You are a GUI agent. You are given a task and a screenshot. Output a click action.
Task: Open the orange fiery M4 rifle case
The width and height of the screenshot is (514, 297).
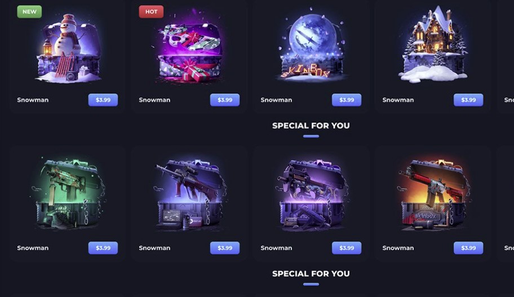pos(433,194)
